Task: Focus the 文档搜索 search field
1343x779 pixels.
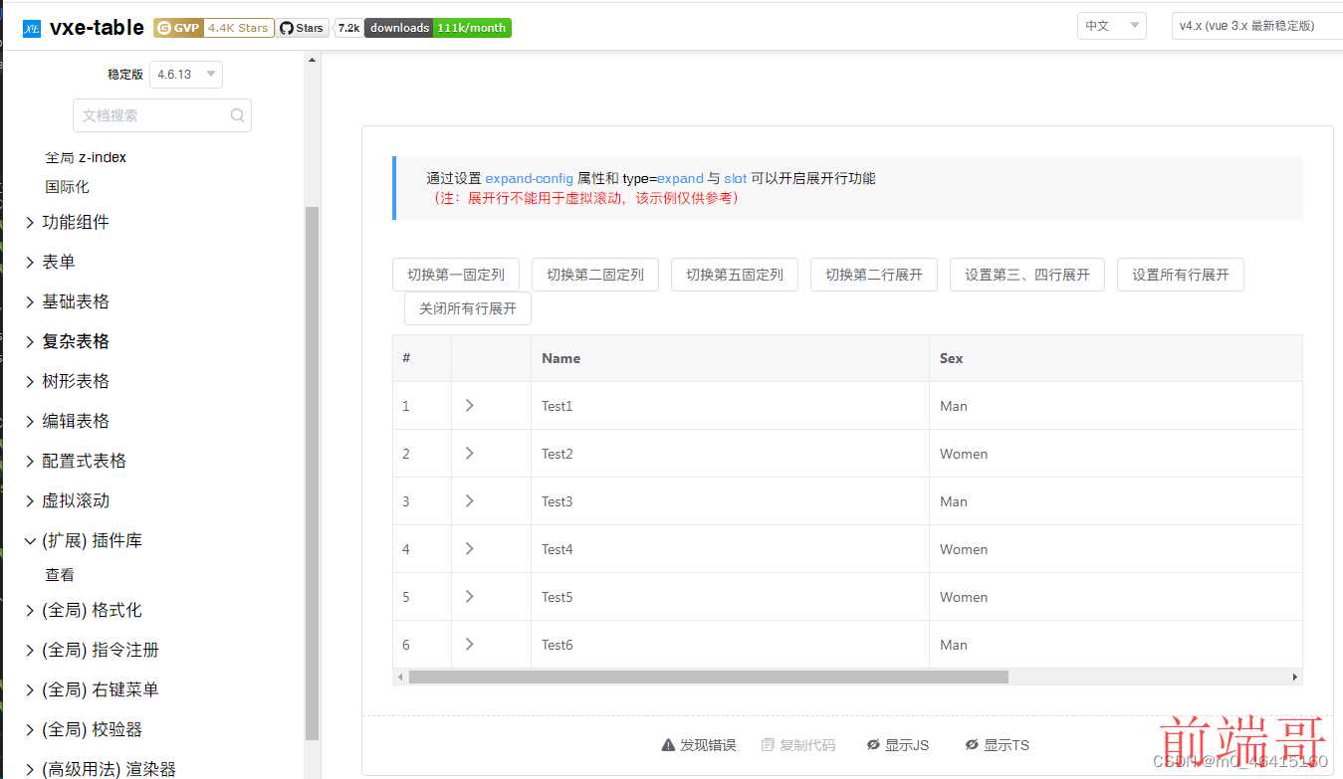Action: tap(162, 115)
